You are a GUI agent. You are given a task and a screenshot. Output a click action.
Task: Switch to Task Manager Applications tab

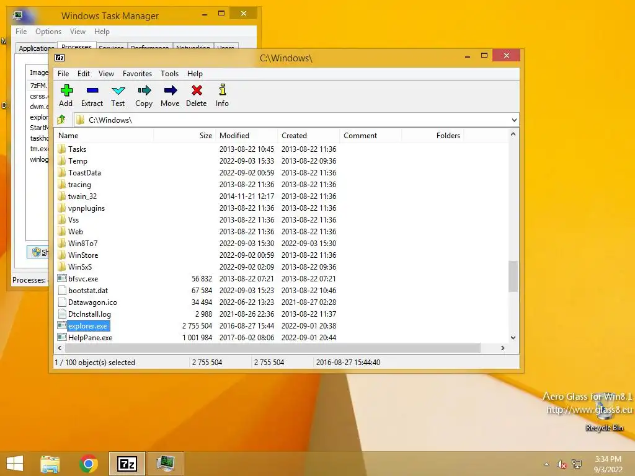click(35, 48)
